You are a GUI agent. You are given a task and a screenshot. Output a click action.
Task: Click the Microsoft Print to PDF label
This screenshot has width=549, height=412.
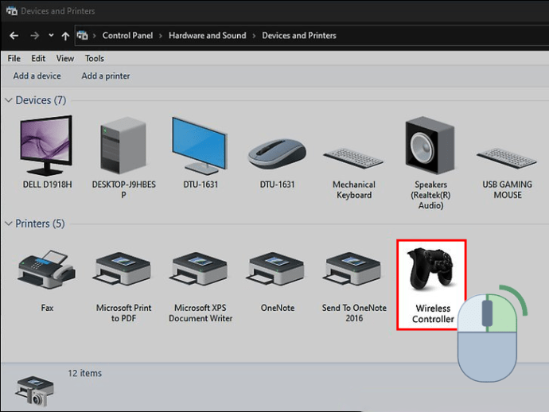pyautogui.click(x=123, y=313)
